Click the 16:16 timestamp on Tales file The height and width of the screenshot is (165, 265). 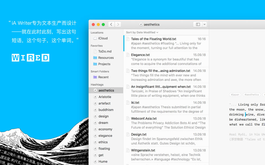tap(202, 39)
